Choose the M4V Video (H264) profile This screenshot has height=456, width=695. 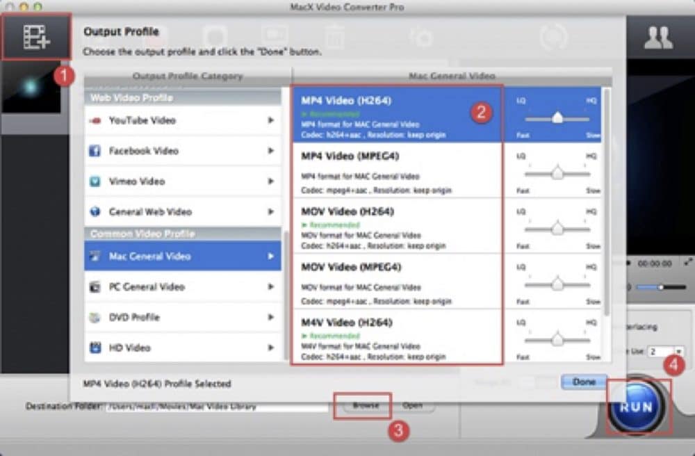coord(398,336)
